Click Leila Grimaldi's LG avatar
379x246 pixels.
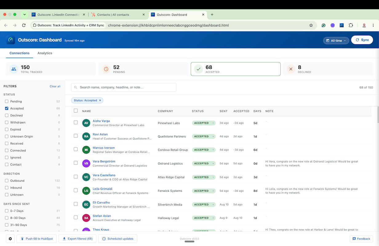pyautogui.click(x=86, y=191)
